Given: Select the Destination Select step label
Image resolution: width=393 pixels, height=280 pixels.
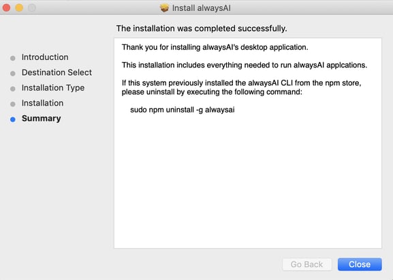Looking at the screenshot, I should click(57, 72).
